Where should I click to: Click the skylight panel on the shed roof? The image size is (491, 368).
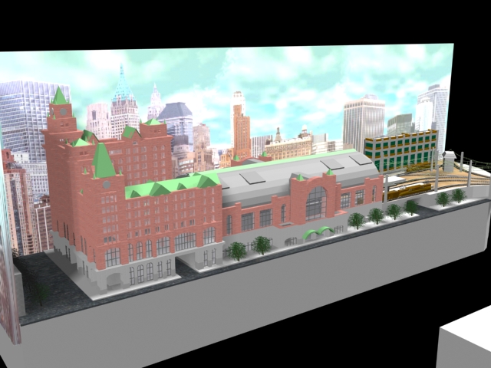click(252, 178)
